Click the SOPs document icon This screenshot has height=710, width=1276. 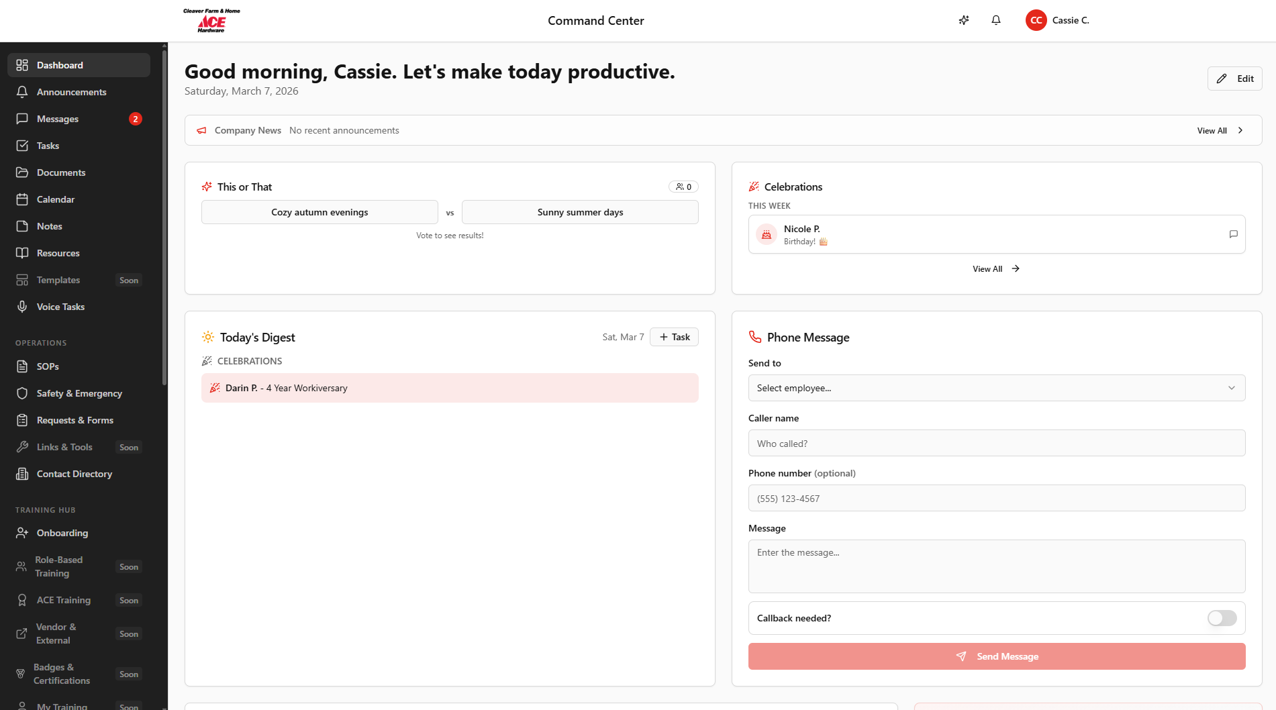[x=22, y=366]
